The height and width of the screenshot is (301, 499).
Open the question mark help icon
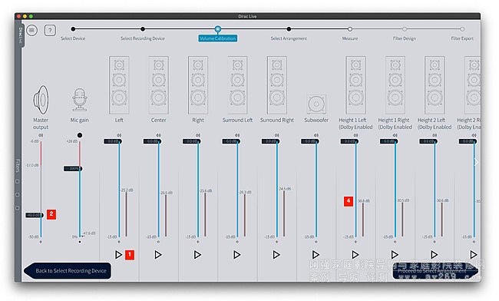click(50, 31)
